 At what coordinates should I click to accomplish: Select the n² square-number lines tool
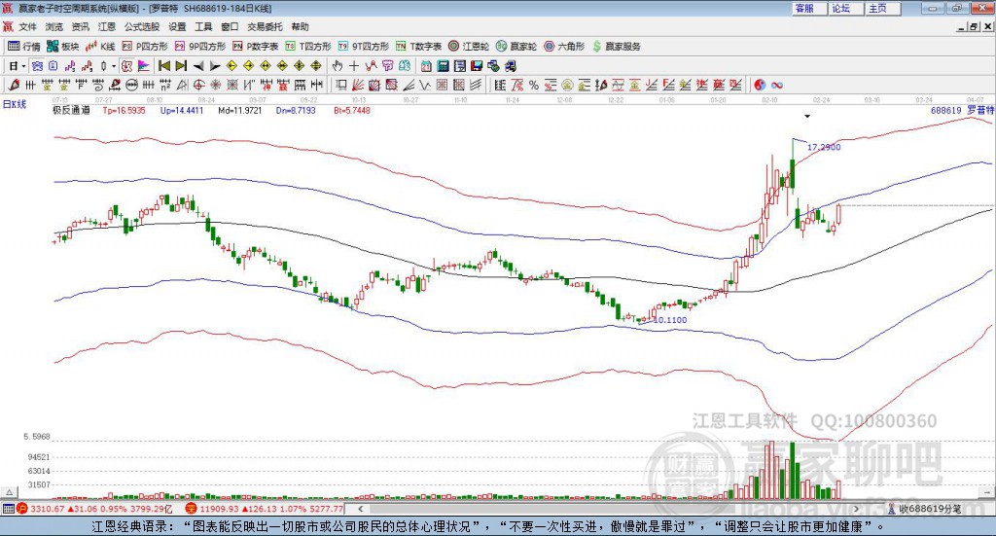165,85
